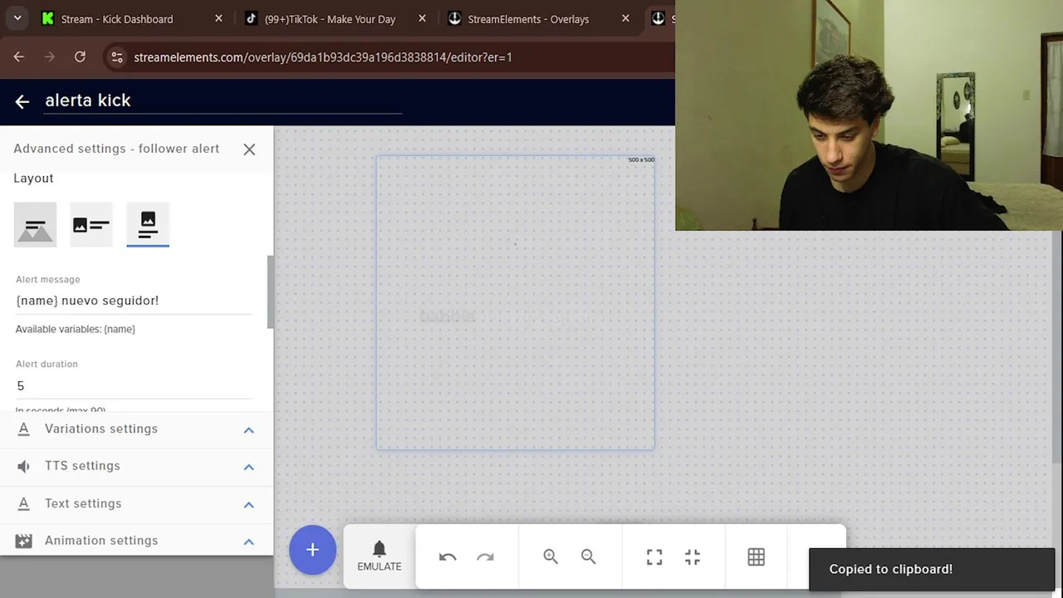Close the Advanced settings panel
Screen dimensions: 1063x598
249,149
